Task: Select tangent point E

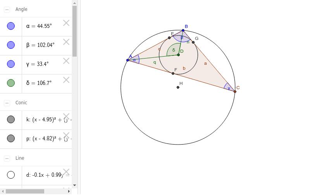Action: (x=169, y=38)
